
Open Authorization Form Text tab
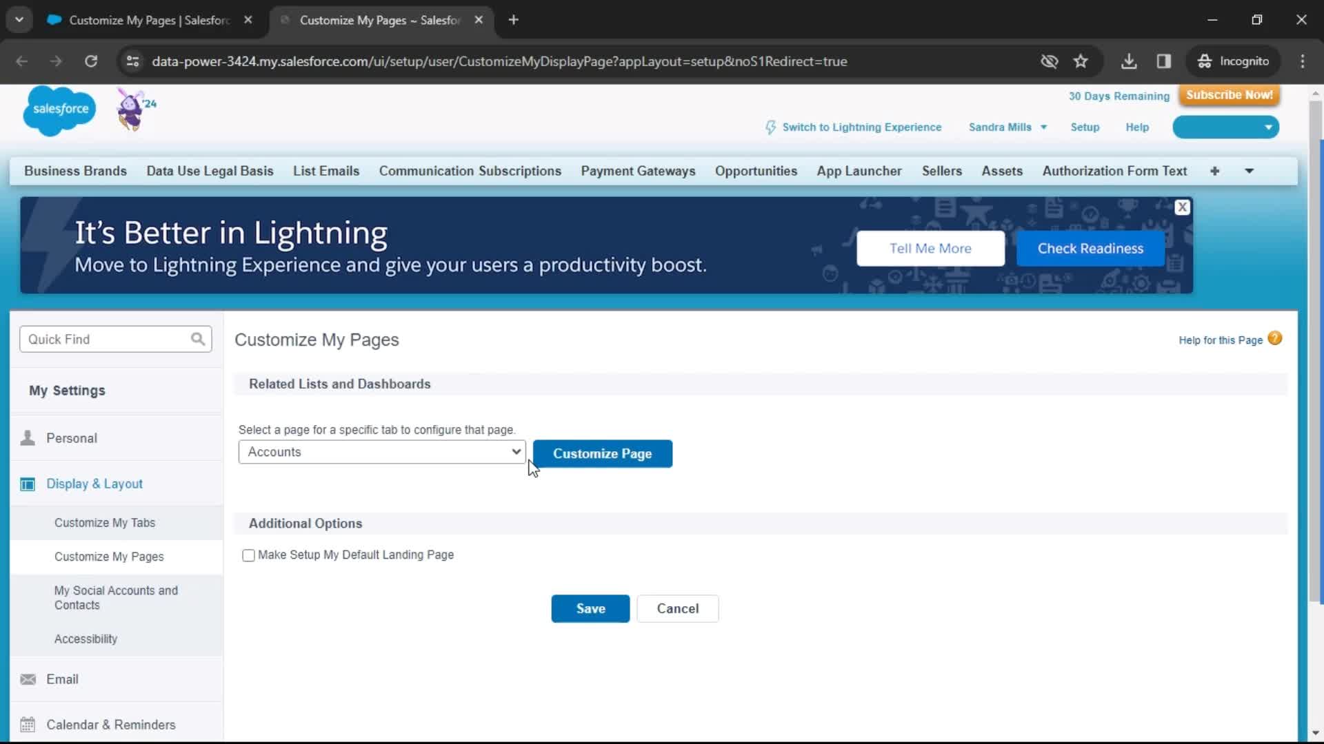click(1114, 171)
